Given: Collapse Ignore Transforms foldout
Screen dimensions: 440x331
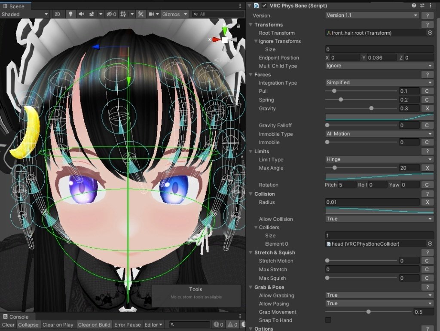Looking at the screenshot, I should click(x=256, y=41).
